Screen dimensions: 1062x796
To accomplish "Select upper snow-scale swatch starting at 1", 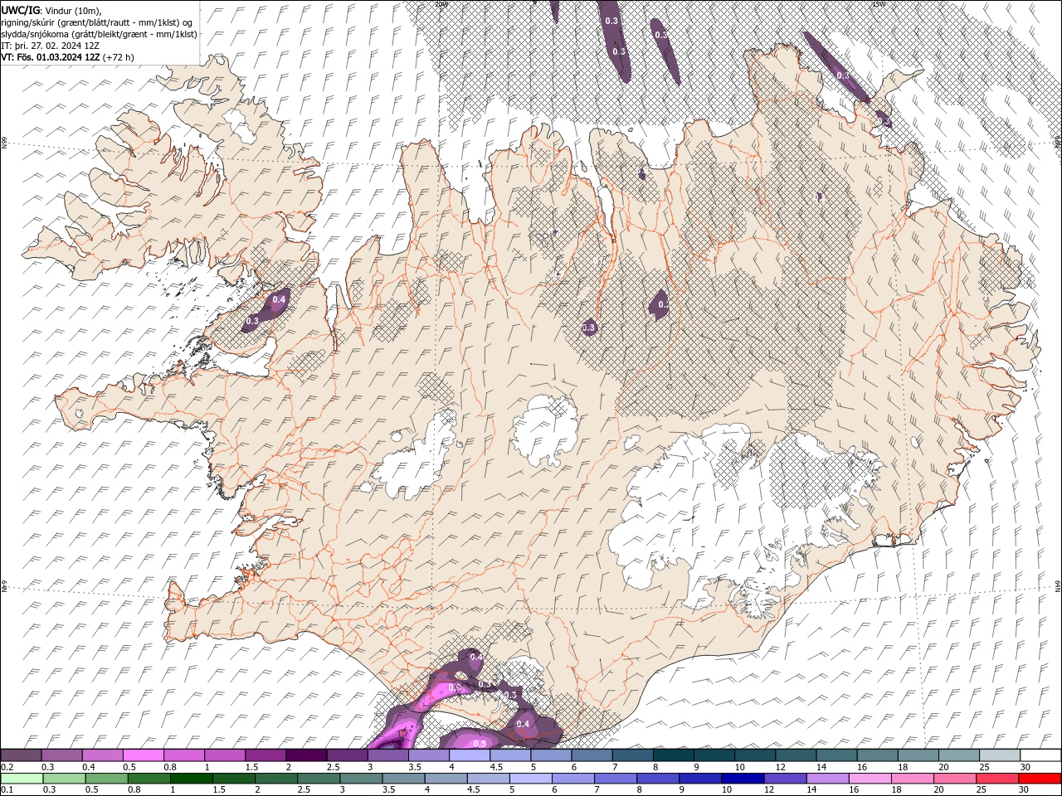I will (224, 755).
